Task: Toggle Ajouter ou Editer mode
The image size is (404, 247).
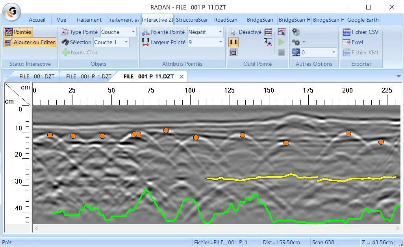Action: click(30, 42)
